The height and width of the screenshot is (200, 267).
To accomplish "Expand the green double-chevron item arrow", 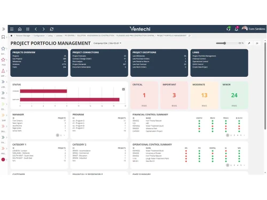I will point(6,104).
